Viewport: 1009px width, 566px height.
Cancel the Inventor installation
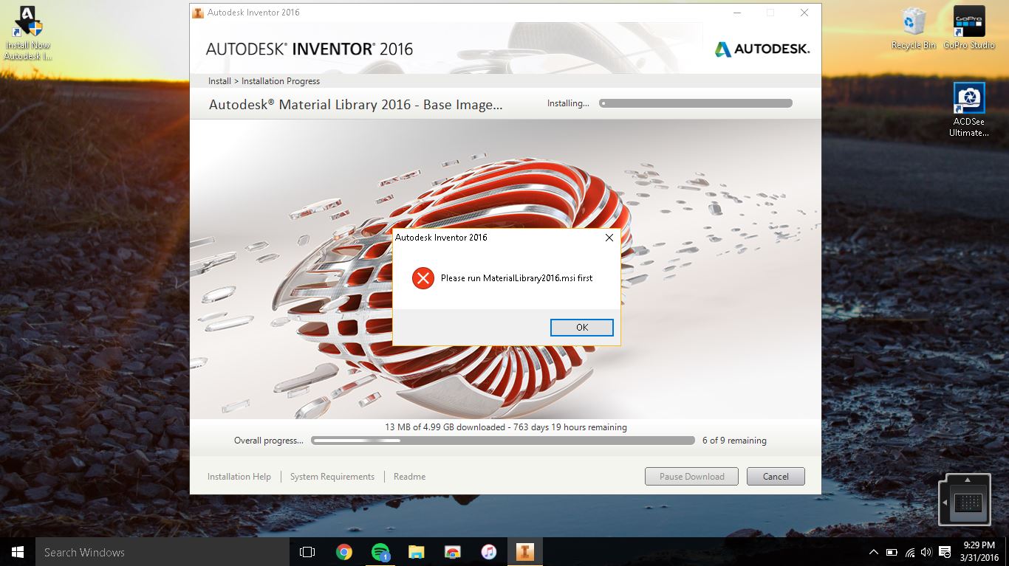point(776,476)
